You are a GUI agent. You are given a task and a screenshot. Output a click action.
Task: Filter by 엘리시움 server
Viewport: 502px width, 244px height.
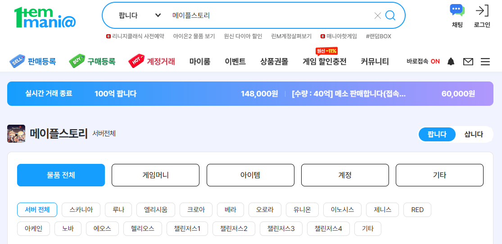pyautogui.click(x=156, y=210)
